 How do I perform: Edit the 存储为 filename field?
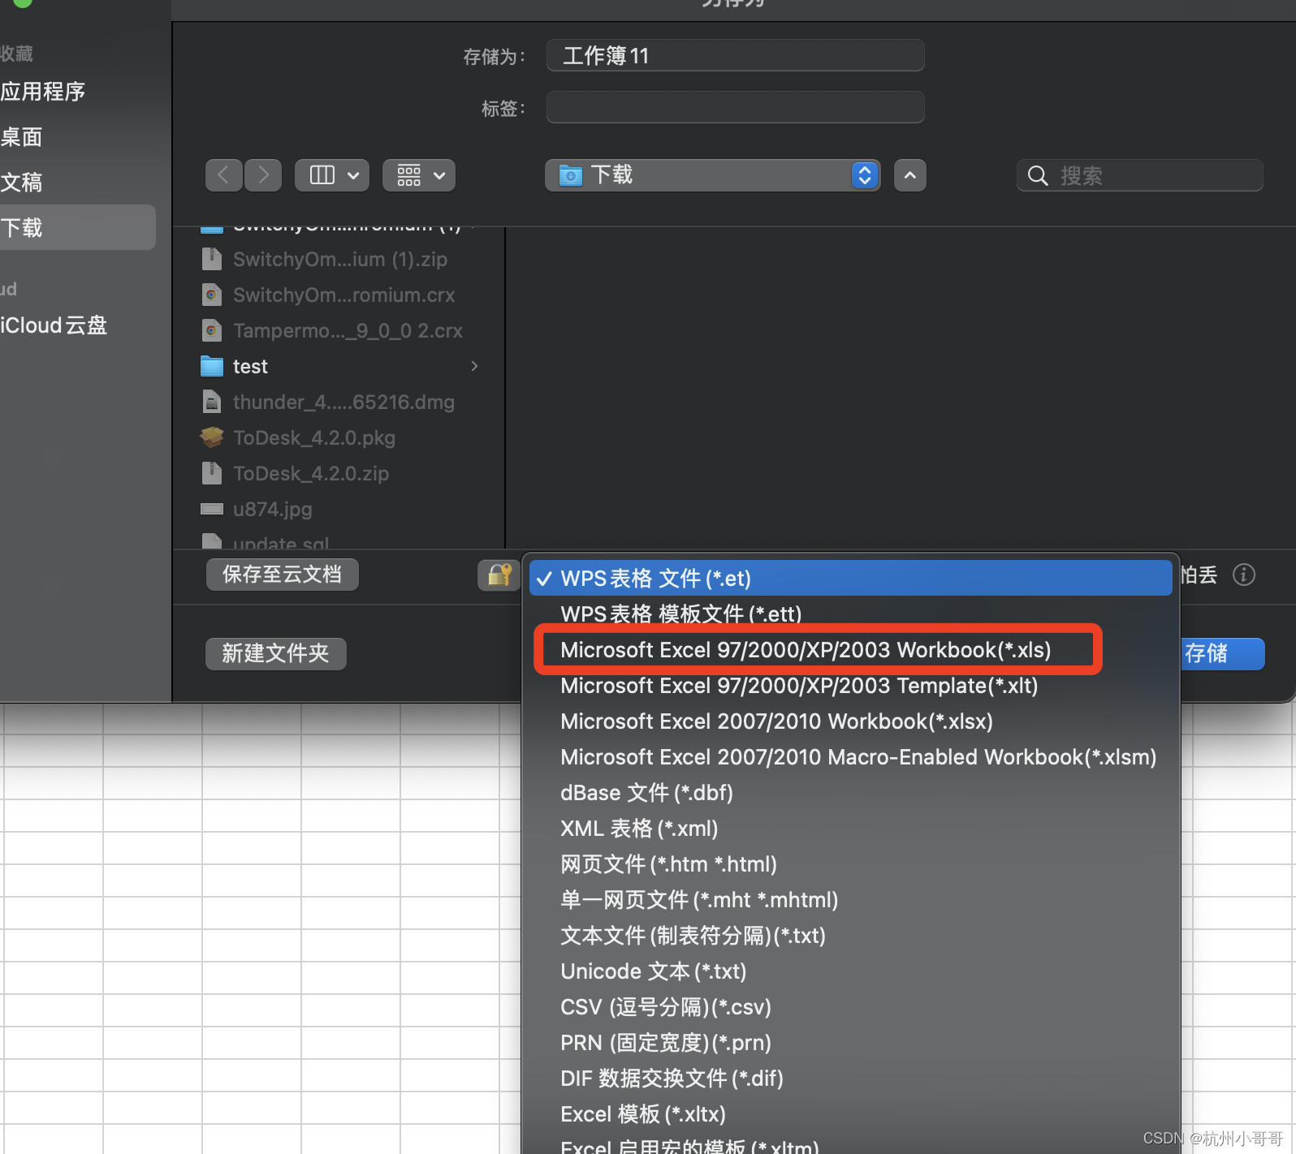[x=736, y=55]
